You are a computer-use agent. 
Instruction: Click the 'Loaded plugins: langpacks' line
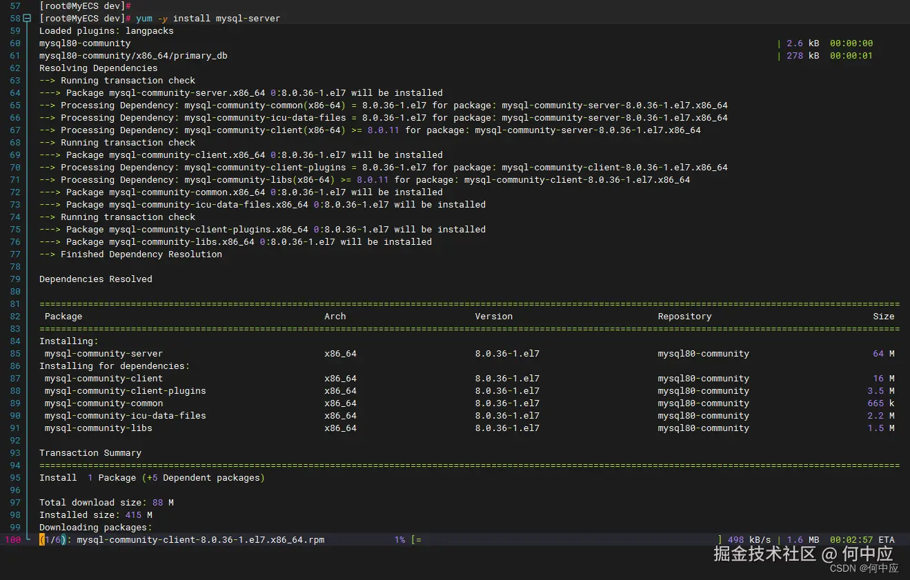106,31
